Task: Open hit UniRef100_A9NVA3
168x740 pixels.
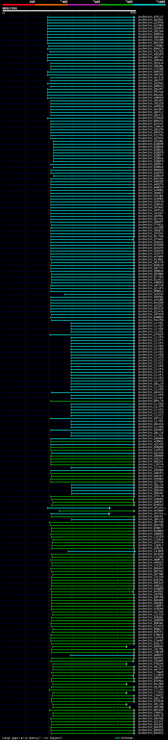Action: tap(151, 98)
